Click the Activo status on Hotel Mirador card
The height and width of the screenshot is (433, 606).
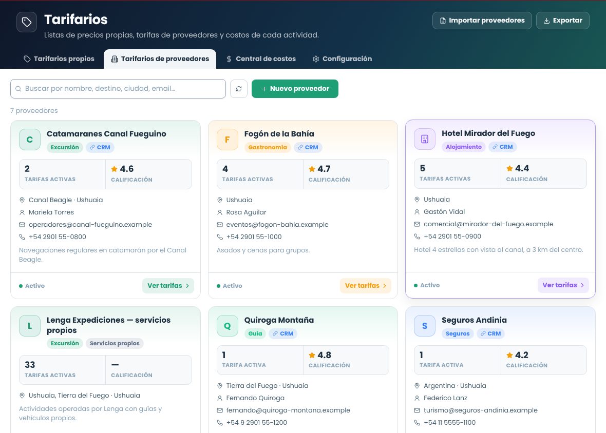[427, 286]
